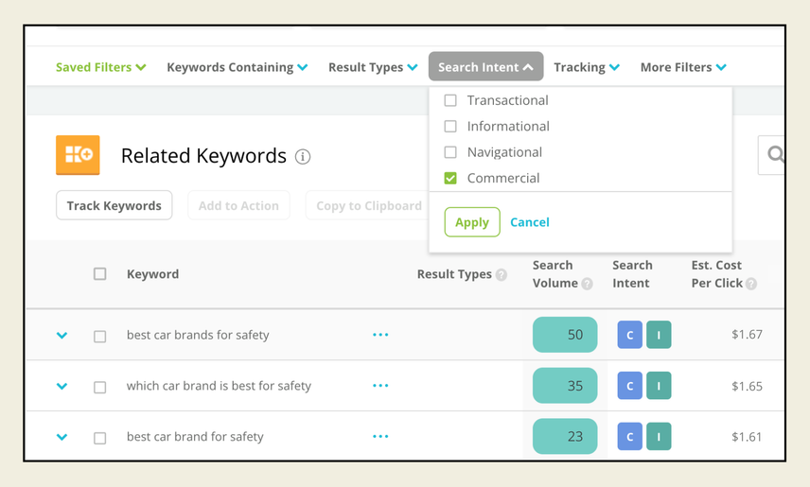
Task: Open the Tracking filter menu
Action: [x=587, y=67]
